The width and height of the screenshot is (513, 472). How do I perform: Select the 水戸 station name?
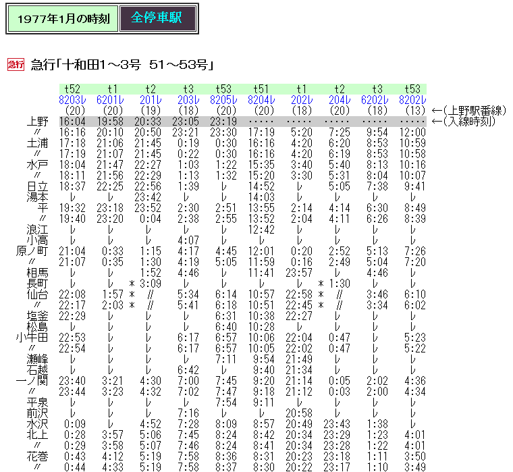click(38, 165)
